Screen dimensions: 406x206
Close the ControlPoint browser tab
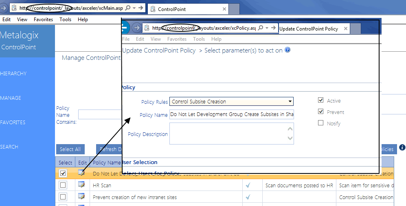pyautogui.click(x=224, y=9)
